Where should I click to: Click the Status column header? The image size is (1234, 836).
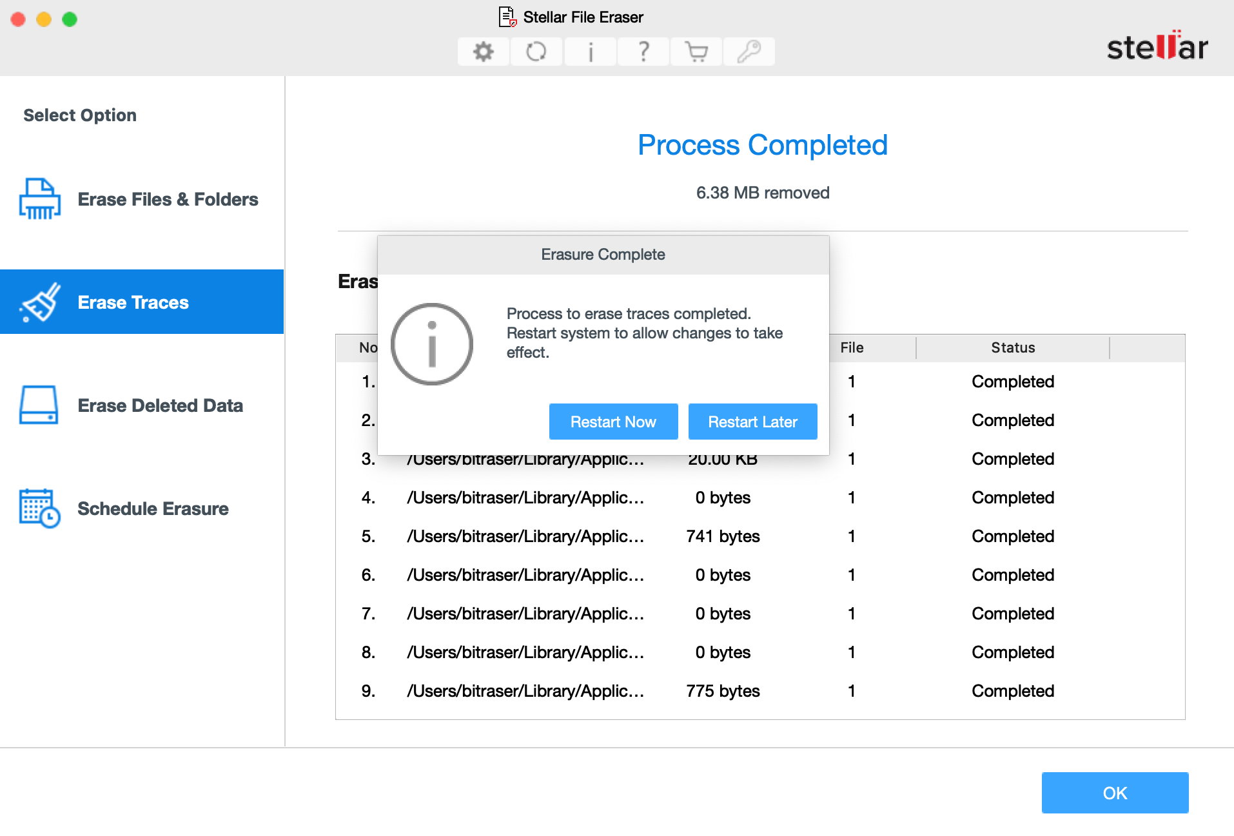1013,347
